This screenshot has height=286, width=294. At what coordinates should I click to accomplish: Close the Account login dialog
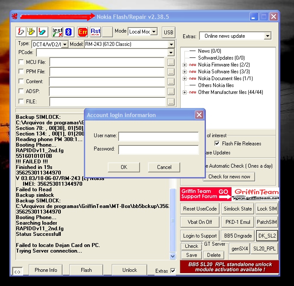199,114
